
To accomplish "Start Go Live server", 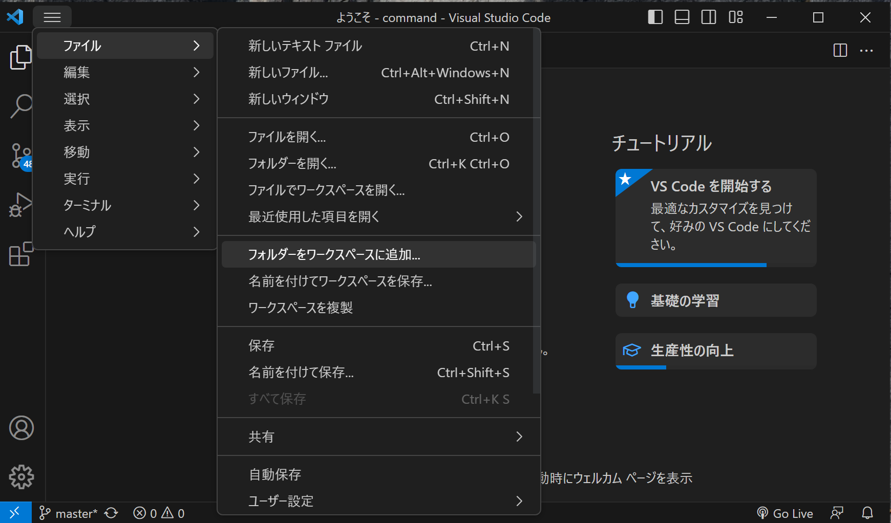I will 785,513.
